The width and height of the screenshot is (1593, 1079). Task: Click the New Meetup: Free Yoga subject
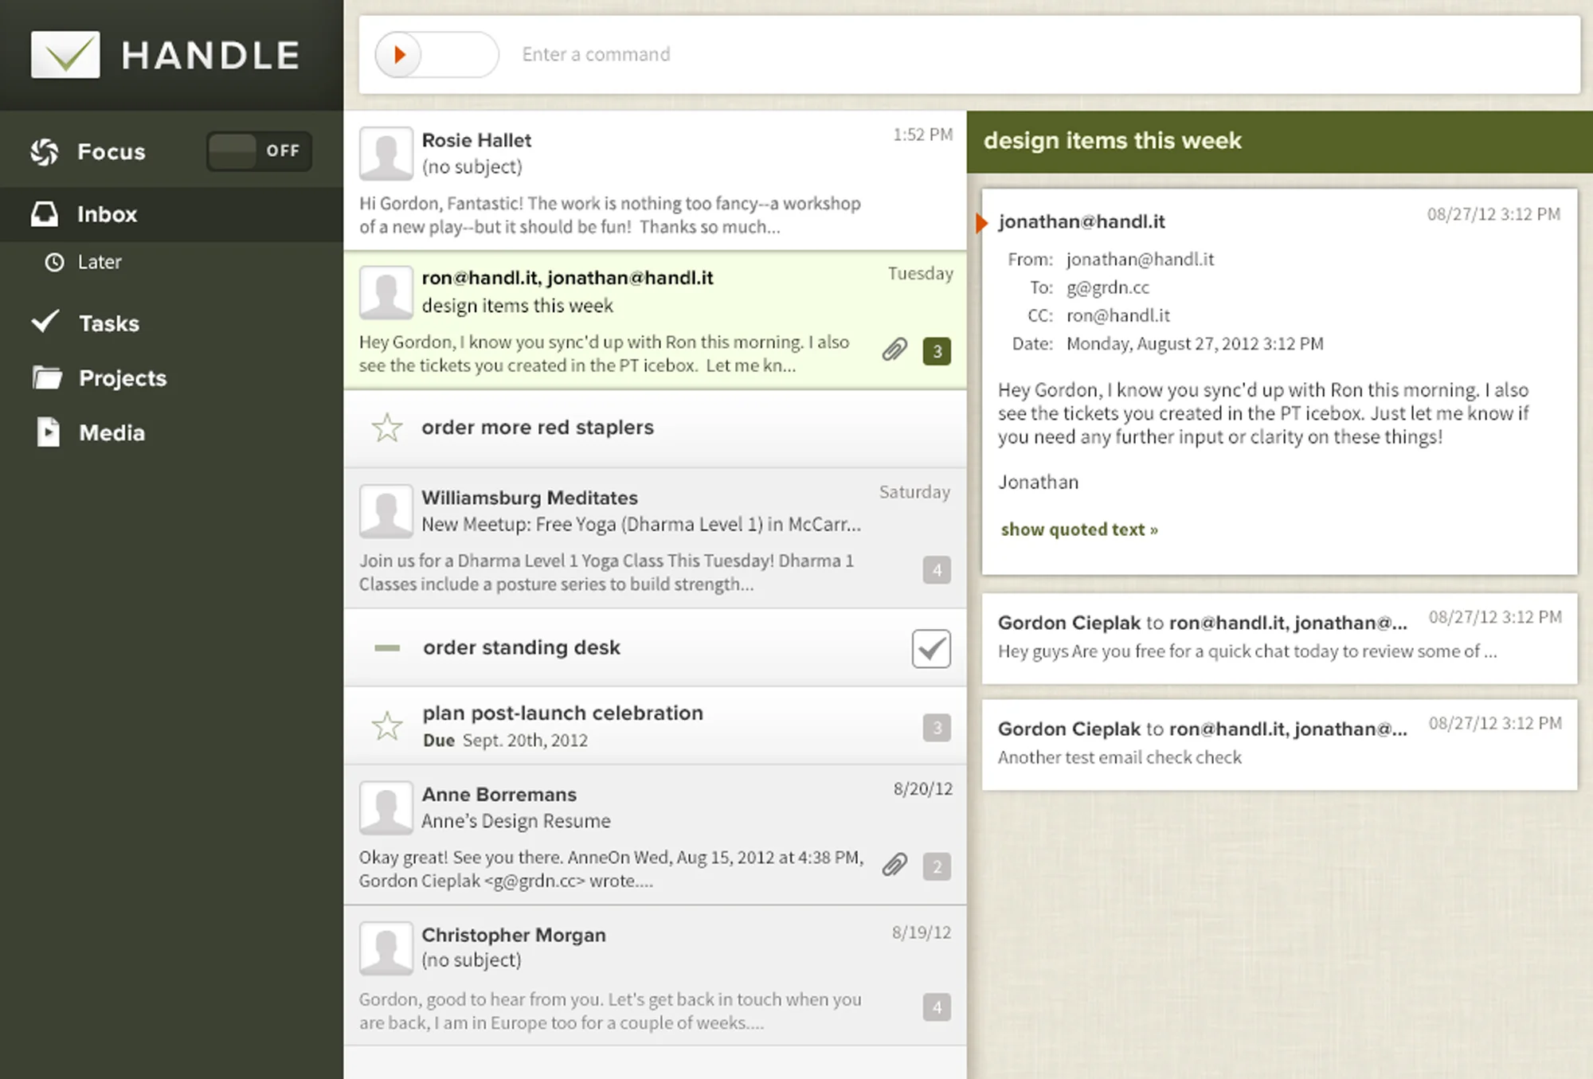point(641,524)
